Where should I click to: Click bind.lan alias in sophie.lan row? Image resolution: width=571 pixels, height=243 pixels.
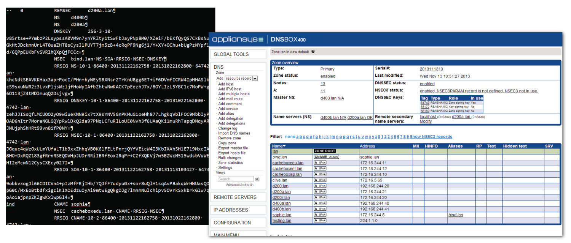tap(456, 215)
